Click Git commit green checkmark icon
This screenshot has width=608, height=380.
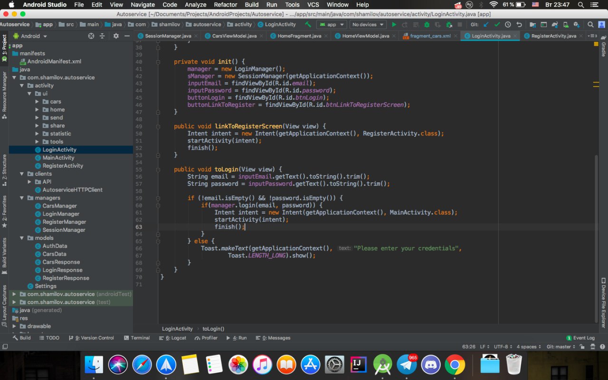(497, 24)
